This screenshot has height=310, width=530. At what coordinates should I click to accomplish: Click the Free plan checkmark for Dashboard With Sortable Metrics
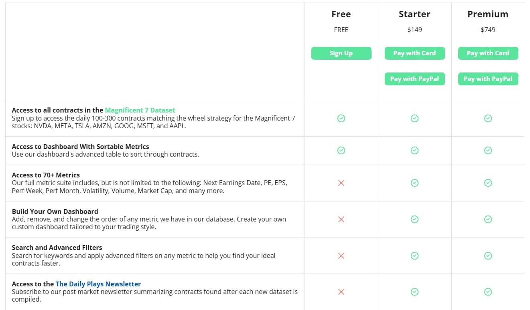(x=341, y=150)
